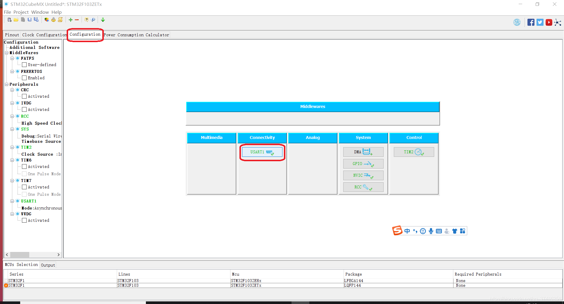Check TIM7 Activated checkbox
564x304 pixels.
(24, 187)
